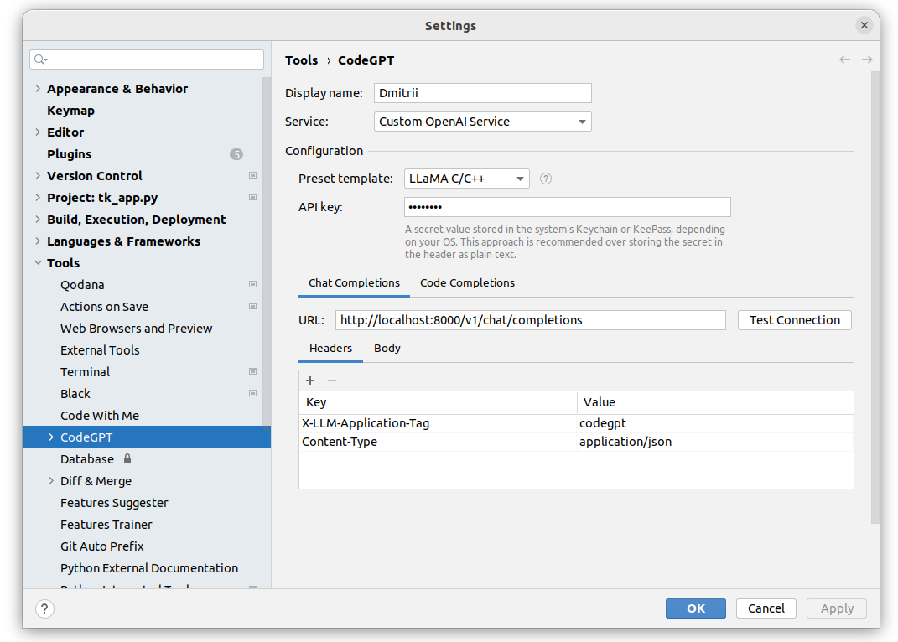Select the Terminal settings item

pos(86,372)
